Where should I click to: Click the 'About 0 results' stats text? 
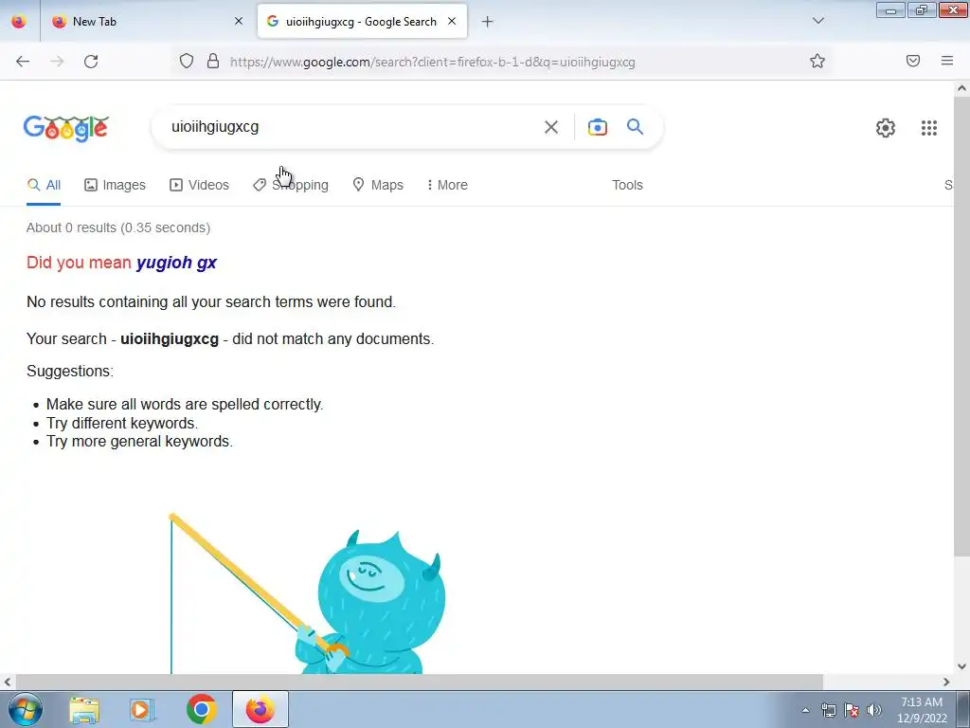[x=118, y=227]
